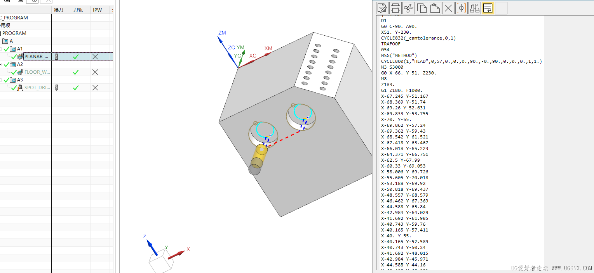
Task: Click the program group folder icon beside A1
Action: tap(13, 49)
